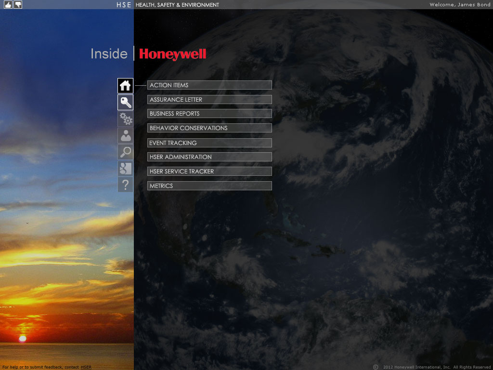Click the Welcome, James Bond user text

click(460, 5)
